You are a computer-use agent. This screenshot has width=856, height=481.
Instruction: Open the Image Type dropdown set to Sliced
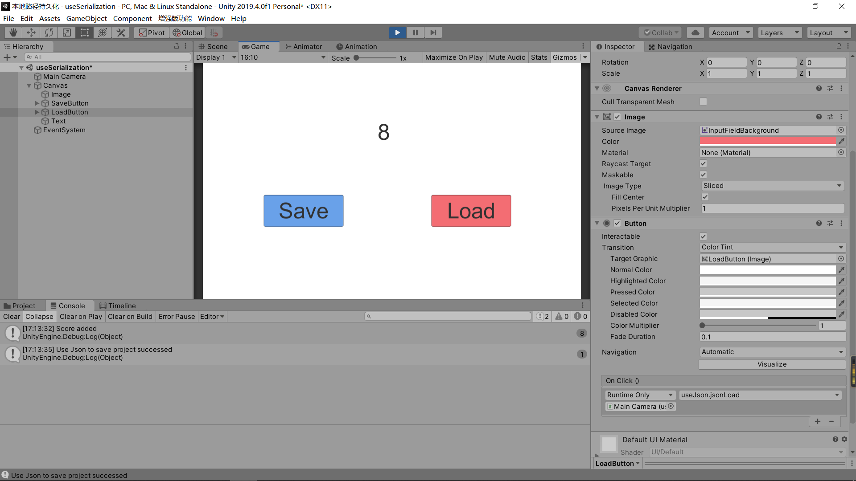(772, 186)
